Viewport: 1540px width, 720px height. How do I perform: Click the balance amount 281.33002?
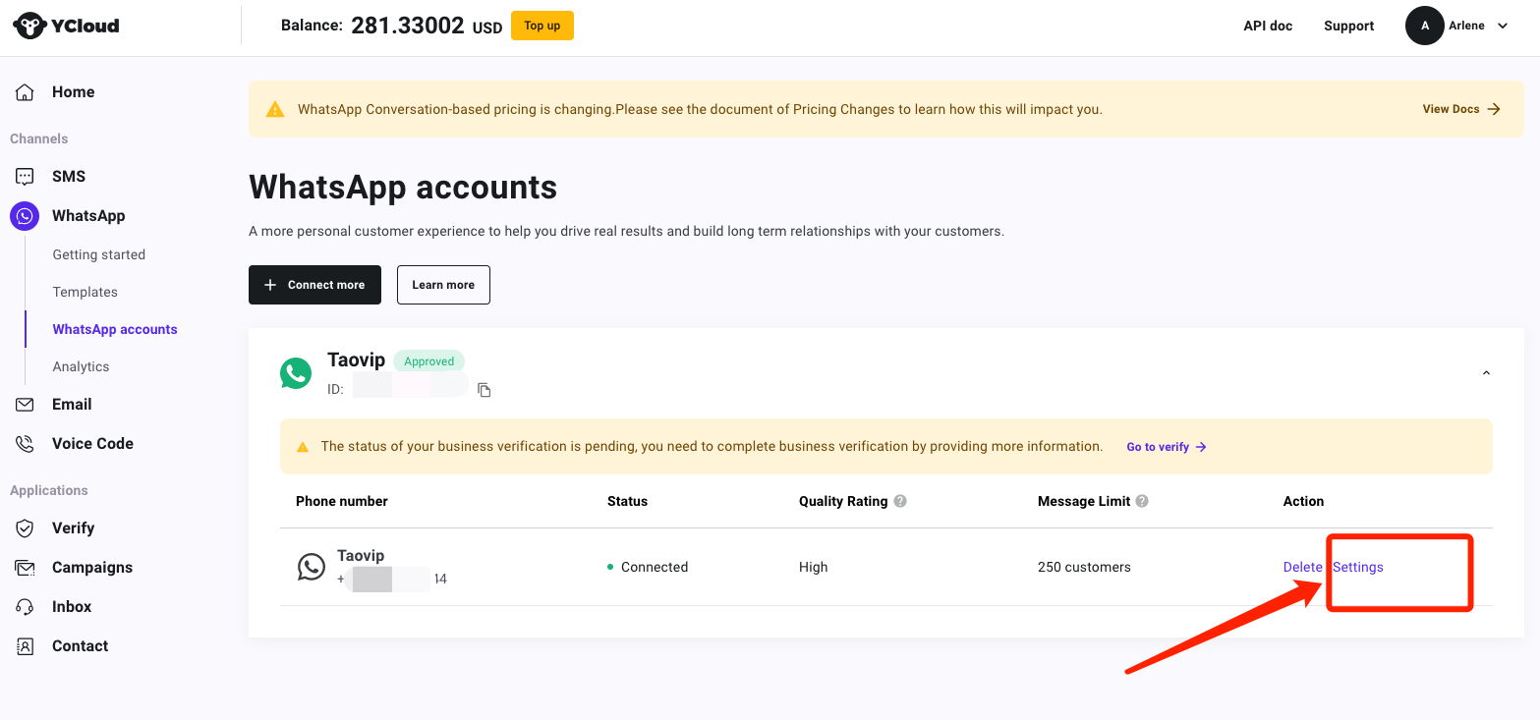point(408,27)
